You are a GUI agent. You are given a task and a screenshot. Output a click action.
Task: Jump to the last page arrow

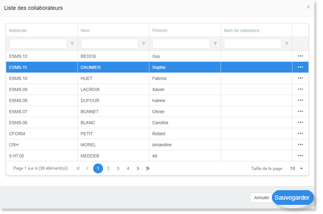(x=148, y=168)
